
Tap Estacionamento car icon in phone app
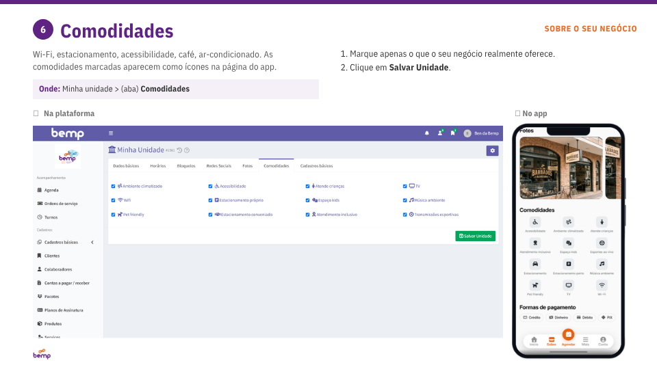[535, 264]
